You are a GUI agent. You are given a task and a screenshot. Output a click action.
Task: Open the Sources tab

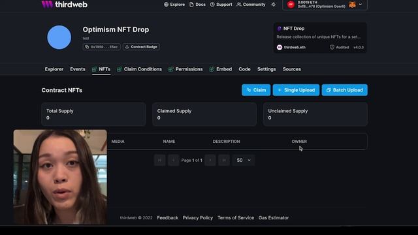(292, 69)
